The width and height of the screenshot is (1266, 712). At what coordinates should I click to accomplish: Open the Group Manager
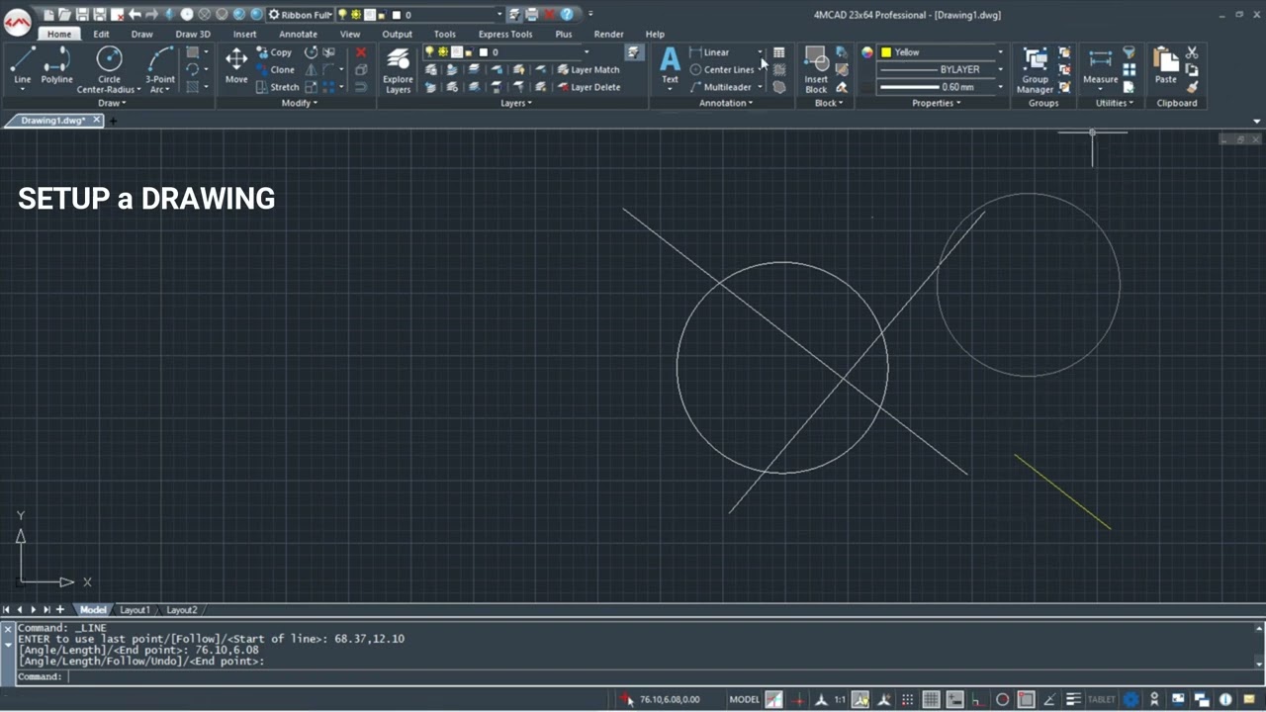[x=1036, y=69]
